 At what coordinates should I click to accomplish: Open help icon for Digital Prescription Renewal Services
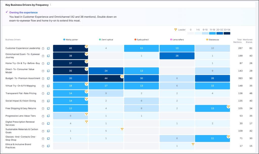click(x=43, y=124)
